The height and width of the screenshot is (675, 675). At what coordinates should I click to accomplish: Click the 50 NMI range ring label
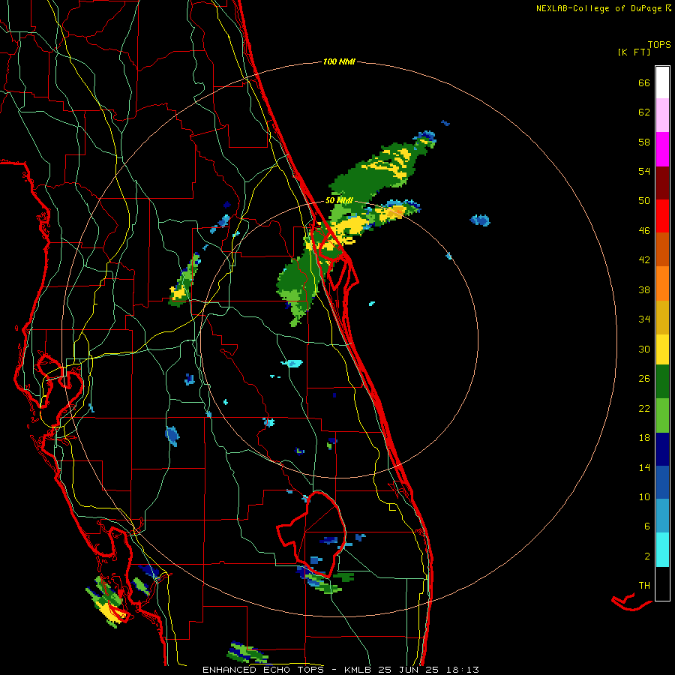339,200
